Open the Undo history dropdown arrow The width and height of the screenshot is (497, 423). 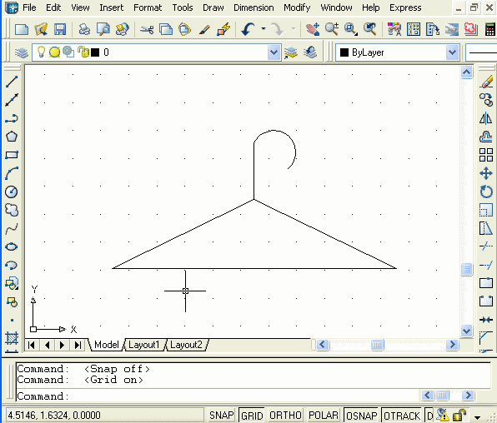(x=264, y=29)
